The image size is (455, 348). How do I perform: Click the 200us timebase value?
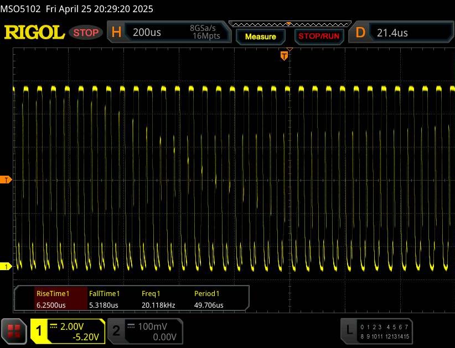[x=147, y=32]
